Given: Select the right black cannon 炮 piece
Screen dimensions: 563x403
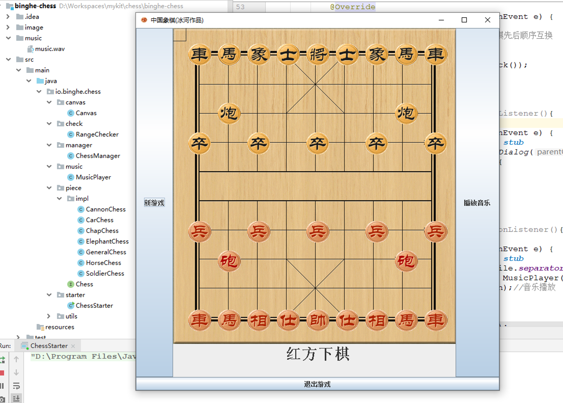Looking at the screenshot, I should coord(406,113).
